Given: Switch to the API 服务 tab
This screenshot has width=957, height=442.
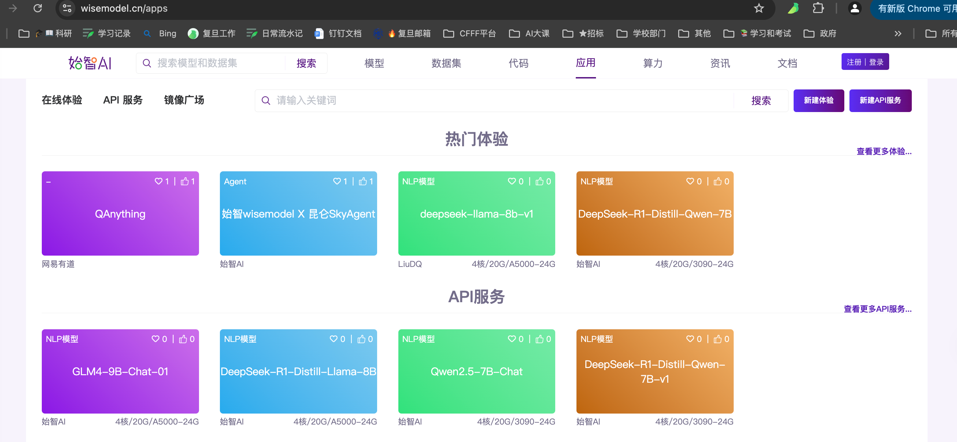Looking at the screenshot, I should [x=123, y=100].
